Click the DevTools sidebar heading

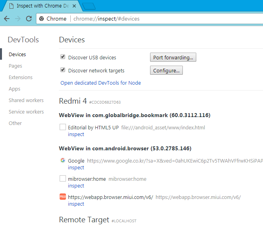click(x=23, y=40)
